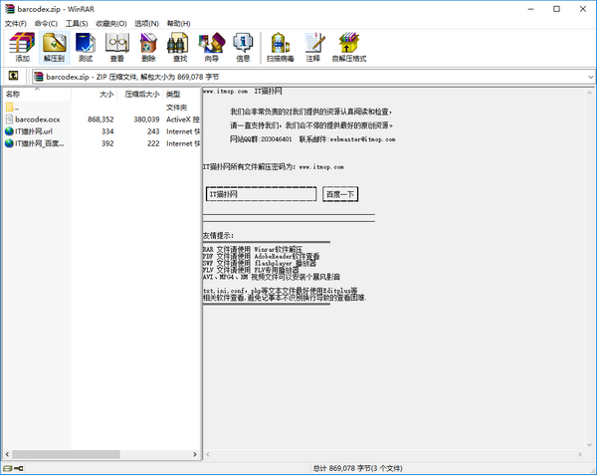Click archive icon in address bar
Screen dimensions: 597x475
[39, 77]
